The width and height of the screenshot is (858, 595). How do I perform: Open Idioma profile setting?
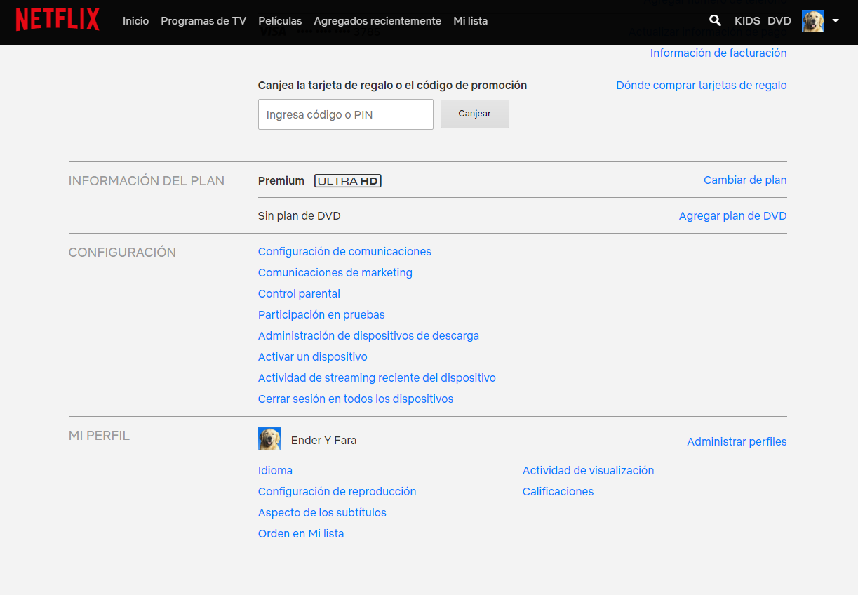point(275,471)
